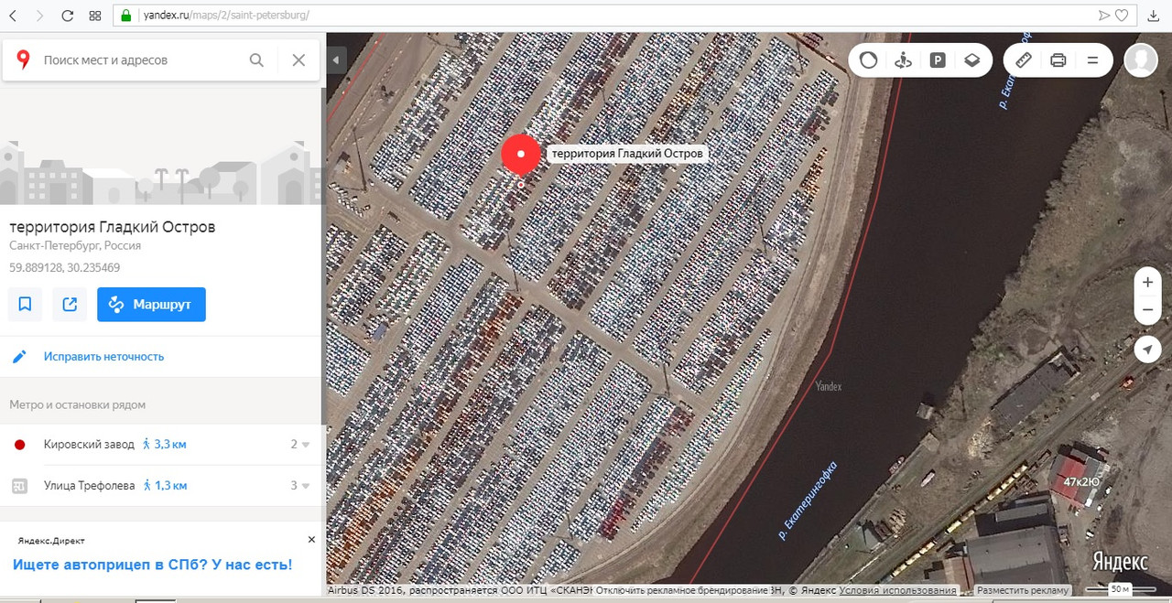Toggle the traffic layer icon
Screen dimensions: 1172x603
pos(869,60)
